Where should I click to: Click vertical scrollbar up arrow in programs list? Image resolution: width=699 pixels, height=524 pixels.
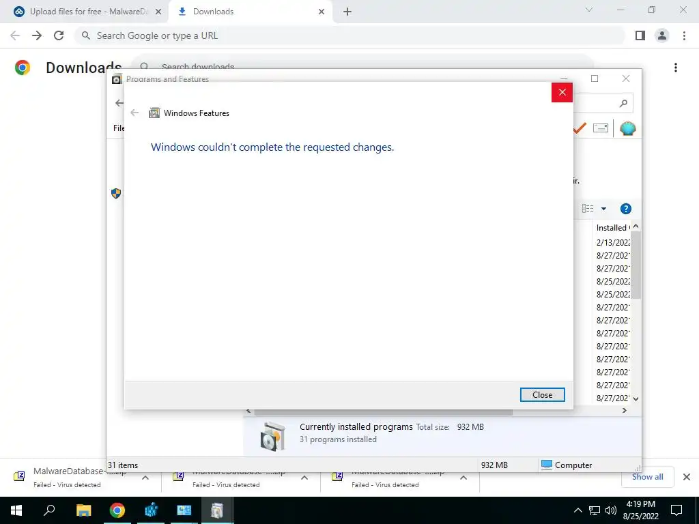636,227
